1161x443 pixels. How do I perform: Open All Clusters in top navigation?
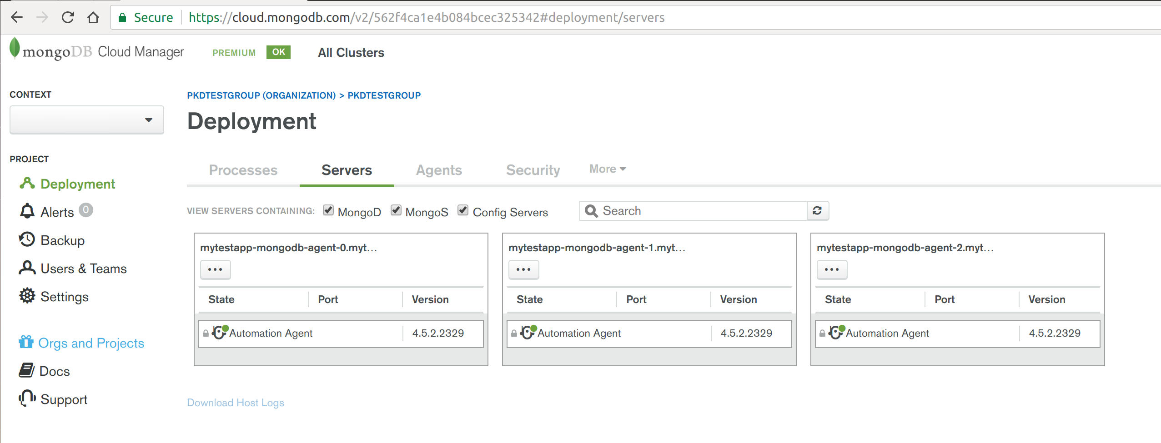351,53
